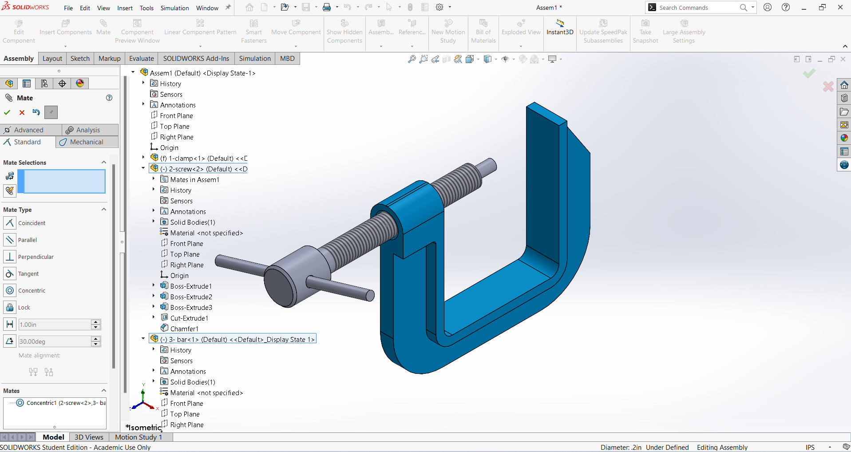Click Instant3D toolbar button
The width and height of the screenshot is (851, 452).
click(560, 28)
